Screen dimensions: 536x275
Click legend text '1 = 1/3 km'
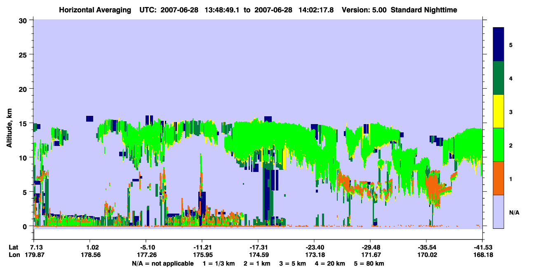tap(219, 263)
